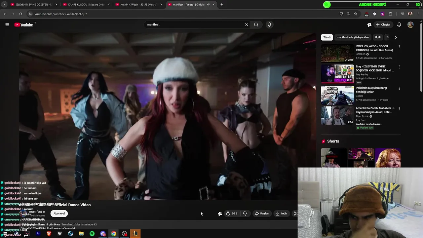
Task: Share the video with Paylaş
Action: point(261,214)
